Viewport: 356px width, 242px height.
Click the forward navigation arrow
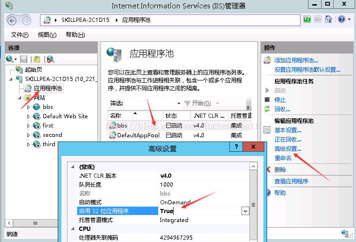pos(27,21)
